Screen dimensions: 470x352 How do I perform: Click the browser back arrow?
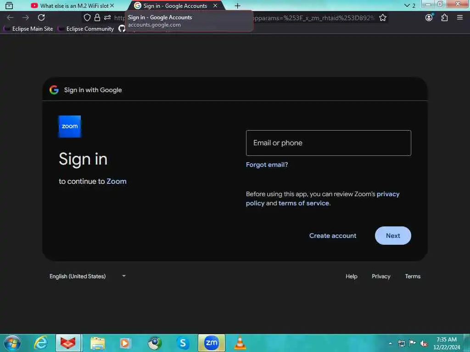click(10, 18)
